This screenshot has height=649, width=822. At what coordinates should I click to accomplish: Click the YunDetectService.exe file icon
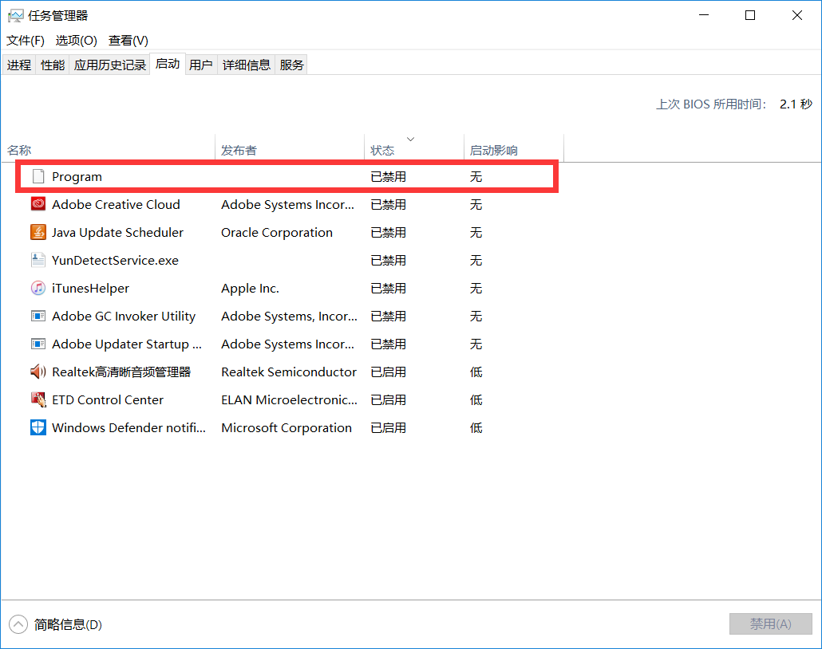point(38,261)
